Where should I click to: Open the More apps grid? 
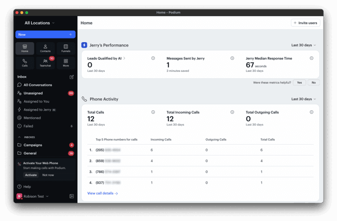pyautogui.click(x=66, y=63)
